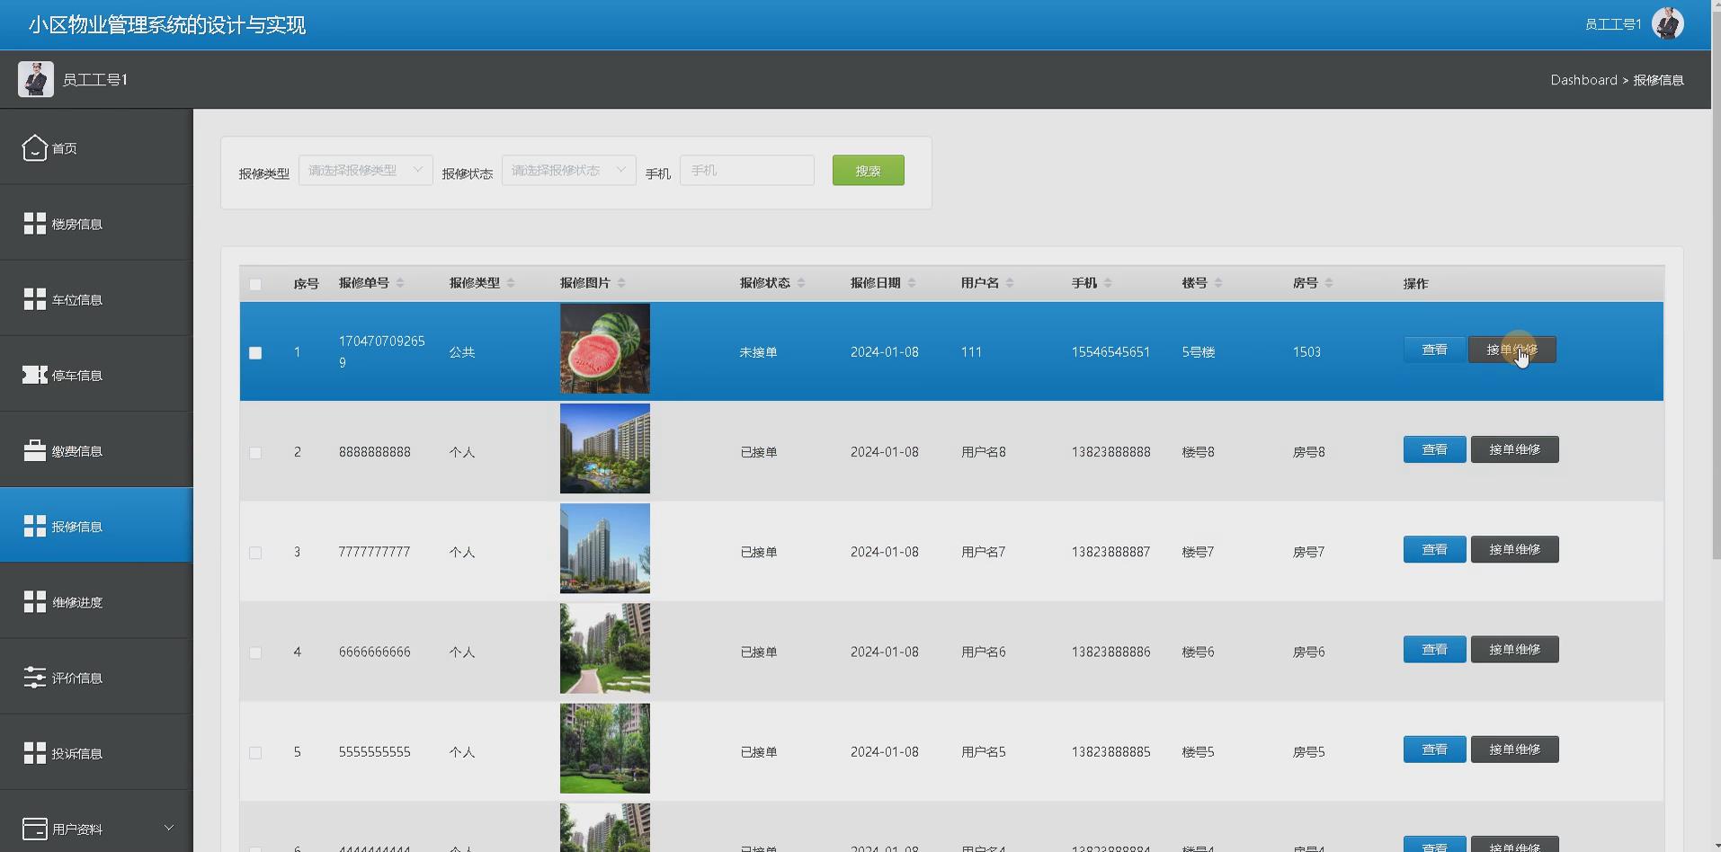This screenshot has width=1721, height=852.
Task: Check the box for row 7777777777
Action: tap(255, 553)
